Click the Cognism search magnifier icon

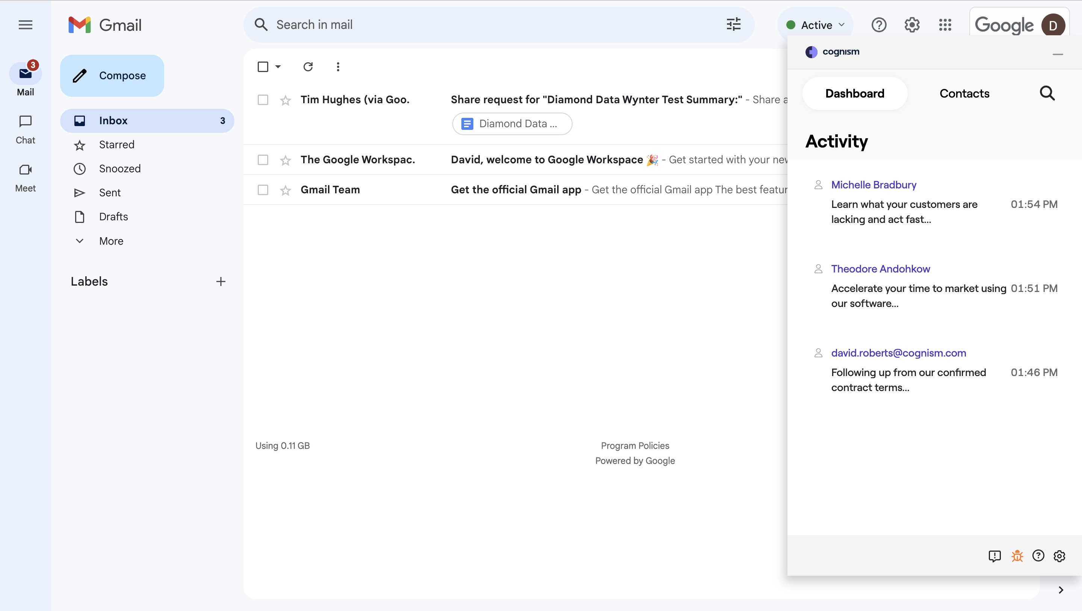1047,93
